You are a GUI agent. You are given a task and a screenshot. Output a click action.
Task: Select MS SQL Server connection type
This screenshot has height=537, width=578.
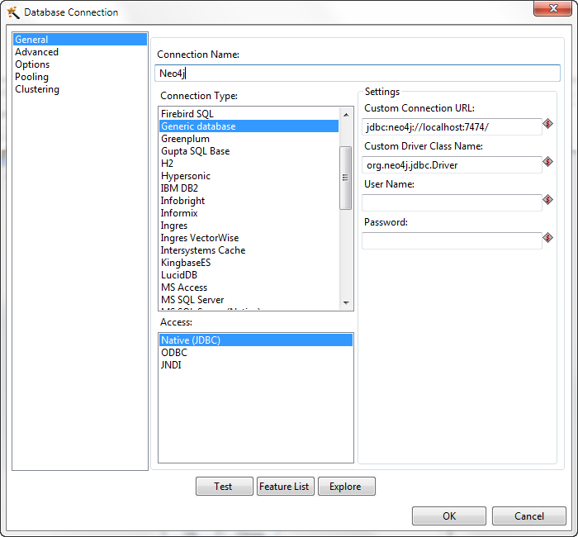pos(249,300)
